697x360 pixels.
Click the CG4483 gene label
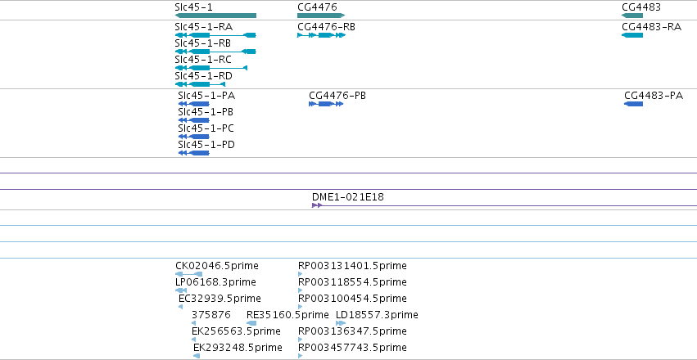(641, 7)
